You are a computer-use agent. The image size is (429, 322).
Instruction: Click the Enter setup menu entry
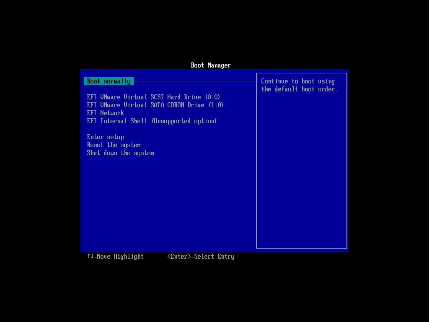point(105,137)
